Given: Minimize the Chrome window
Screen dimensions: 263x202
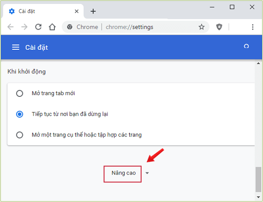Looking at the screenshot, I should 212,7.
